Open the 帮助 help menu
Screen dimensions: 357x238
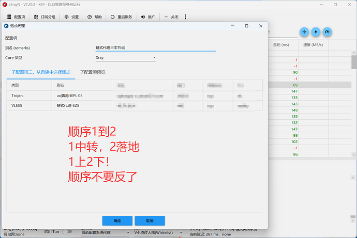95,17
